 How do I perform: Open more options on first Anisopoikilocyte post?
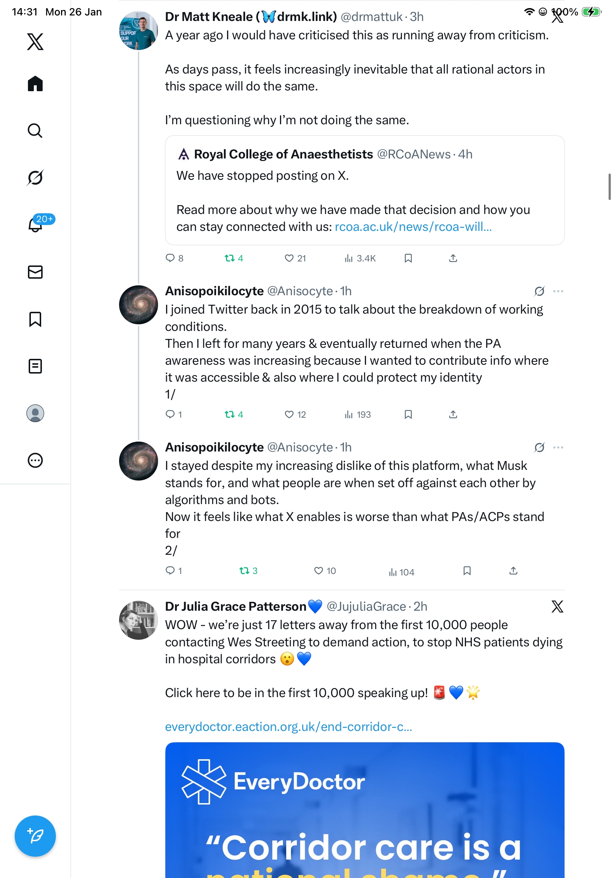coord(558,292)
